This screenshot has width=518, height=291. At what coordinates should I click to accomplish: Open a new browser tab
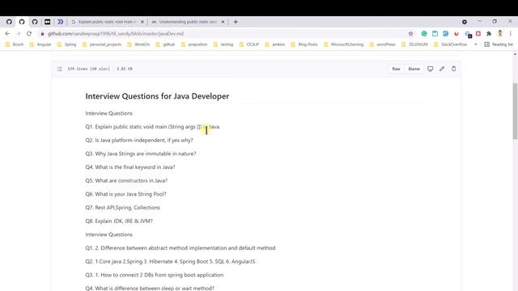pos(236,22)
